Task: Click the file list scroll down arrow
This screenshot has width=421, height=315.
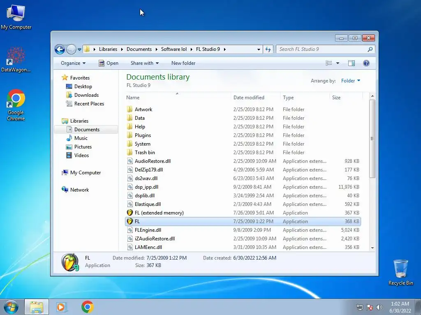Action: (372, 248)
